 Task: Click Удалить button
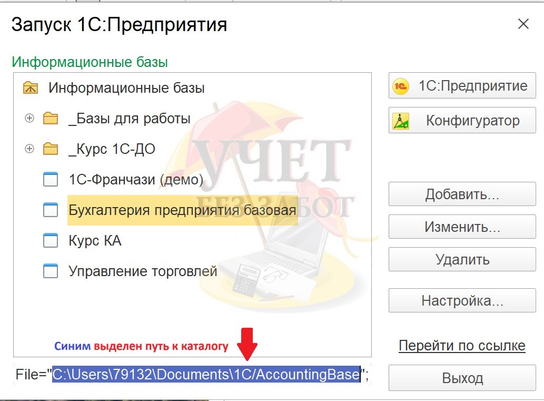click(x=462, y=259)
